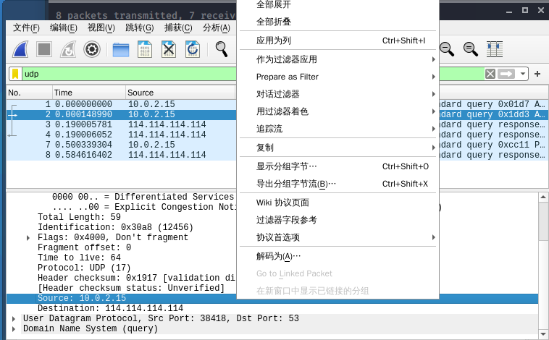The image size is (549, 340).
Task: Open a capture file via folder icon
Action: pos(121,50)
